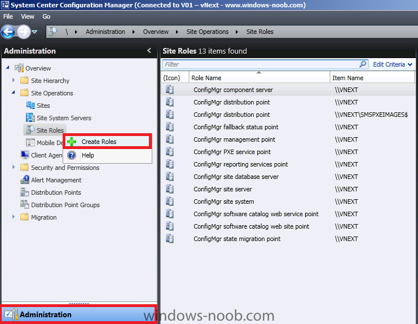This screenshot has height=324, width=418.
Task: Click the ConfigMgr site system row icon
Action: tap(170, 202)
